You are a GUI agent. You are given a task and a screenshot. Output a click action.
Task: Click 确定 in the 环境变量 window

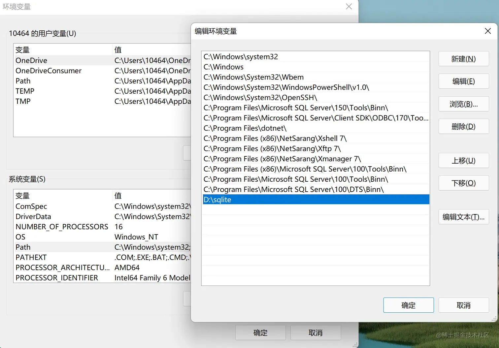point(260,333)
